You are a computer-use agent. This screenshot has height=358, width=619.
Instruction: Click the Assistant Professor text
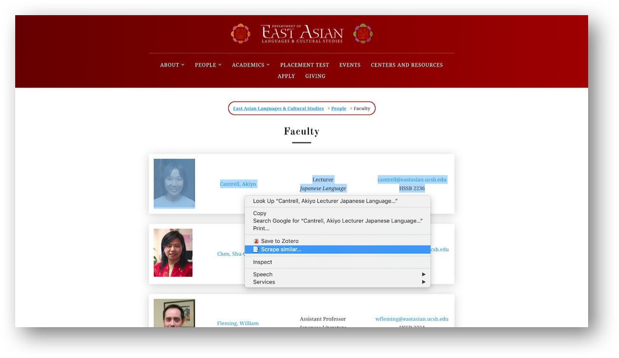coord(323,319)
